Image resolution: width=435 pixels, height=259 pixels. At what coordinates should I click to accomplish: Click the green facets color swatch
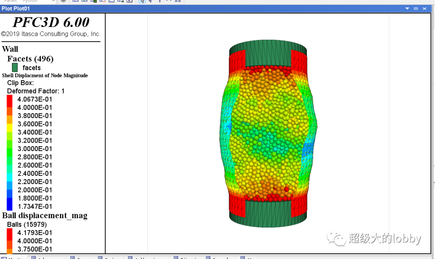(15, 67)
